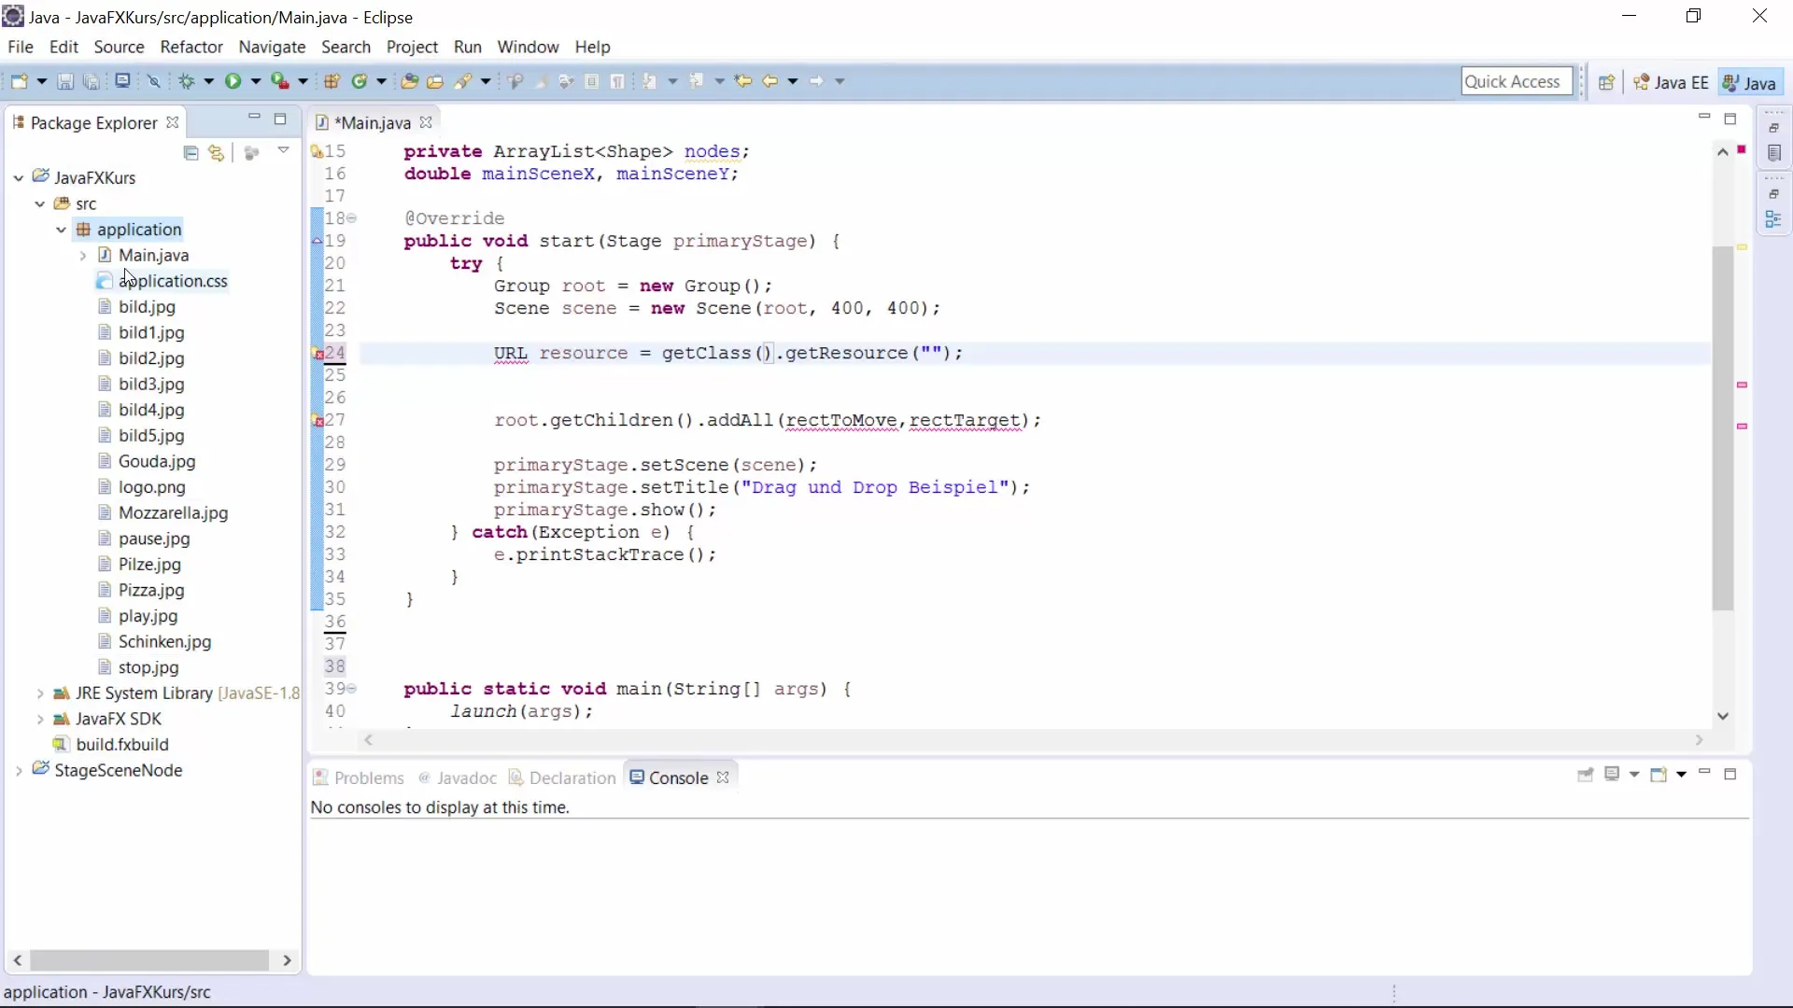Open the Navigate menu
Image resolution: width=1793 pixels, height=1008 pixels.
(x=272, y=47)
